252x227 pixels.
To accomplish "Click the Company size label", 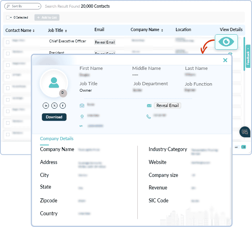I will 163,175.
